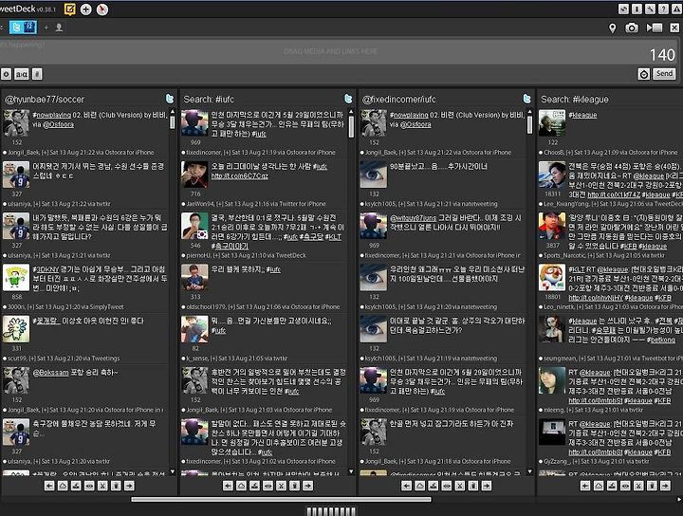This screenshot has height=516, width=683.
Task: Move the @fixedincomer/iufc column left
Action: click(406, 486)
